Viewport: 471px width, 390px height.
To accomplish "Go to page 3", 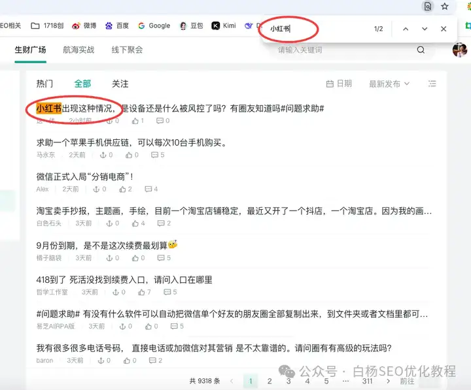I will [288, 382].
